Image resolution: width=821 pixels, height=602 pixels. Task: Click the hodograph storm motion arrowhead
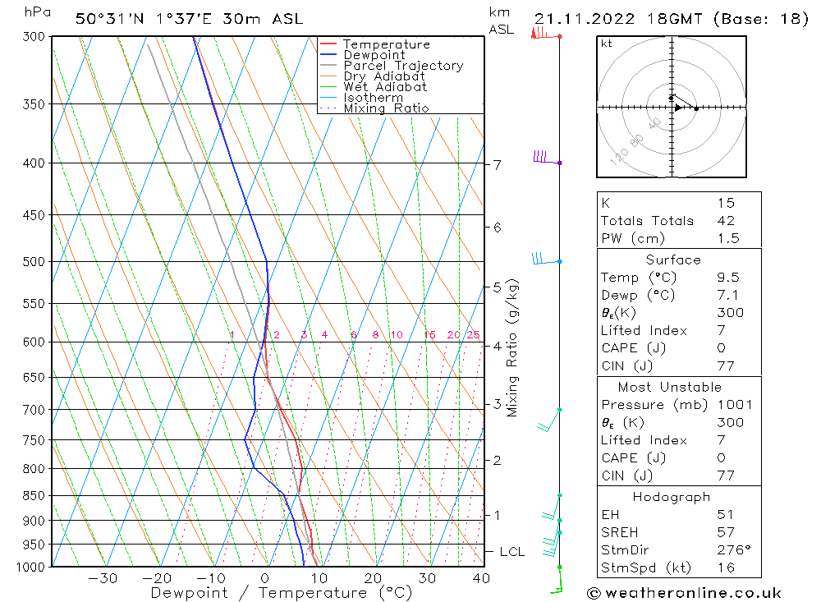[679, 108]
